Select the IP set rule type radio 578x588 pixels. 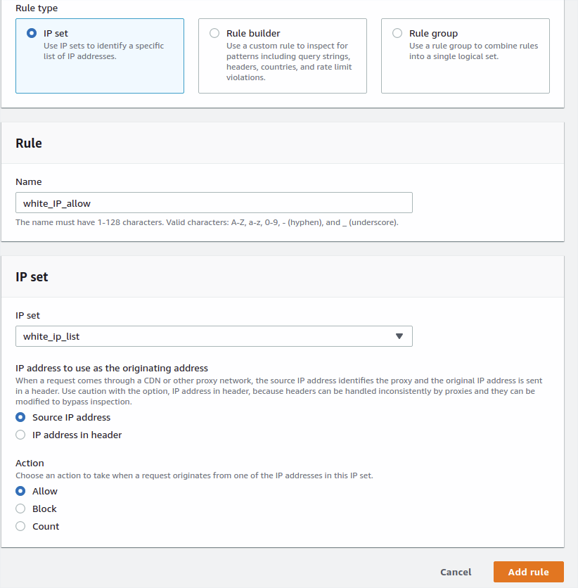pos(32,33)
